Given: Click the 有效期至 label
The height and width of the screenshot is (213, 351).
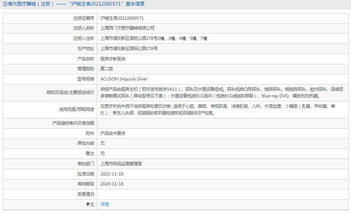Looking at the screenshot, I should pyautogui.click(x=86, y=184).
